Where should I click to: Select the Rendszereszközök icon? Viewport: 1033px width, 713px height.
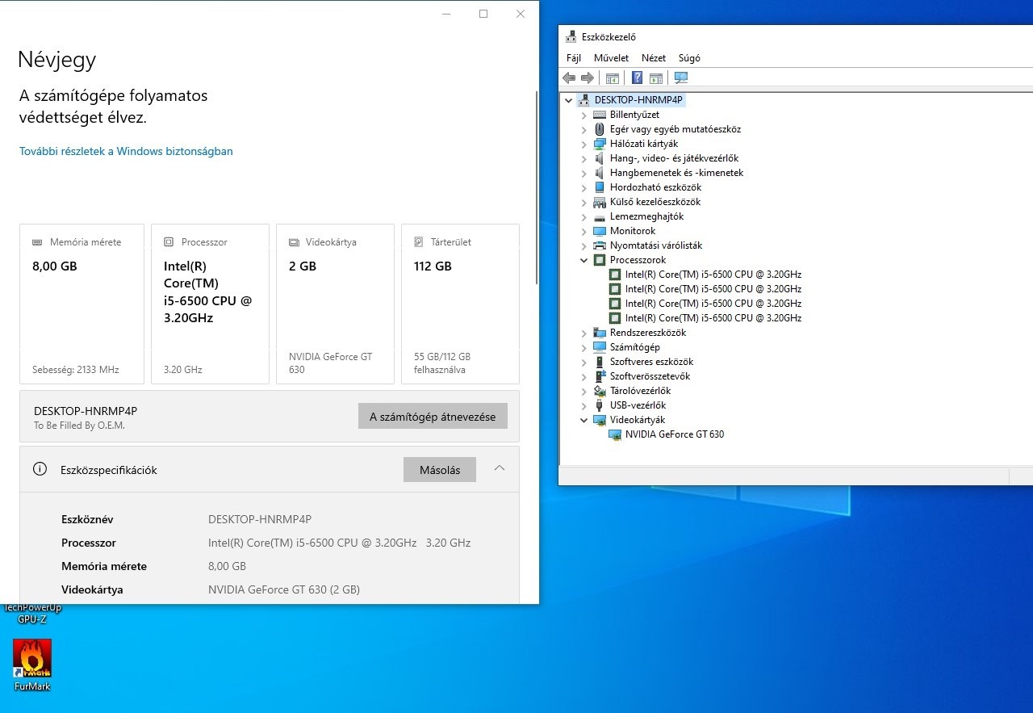coord(600,333)
